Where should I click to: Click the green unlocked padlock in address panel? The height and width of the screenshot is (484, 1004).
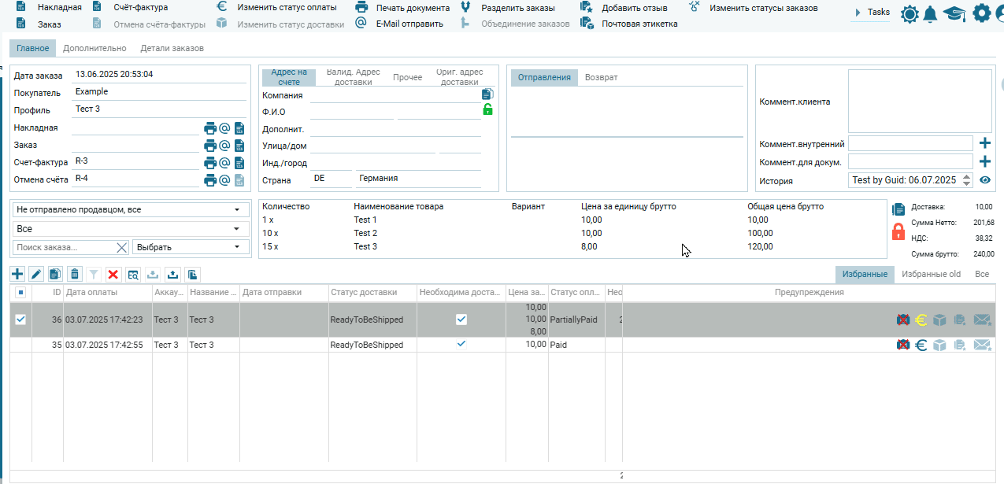pyautogui.click(x=487, y=109)
